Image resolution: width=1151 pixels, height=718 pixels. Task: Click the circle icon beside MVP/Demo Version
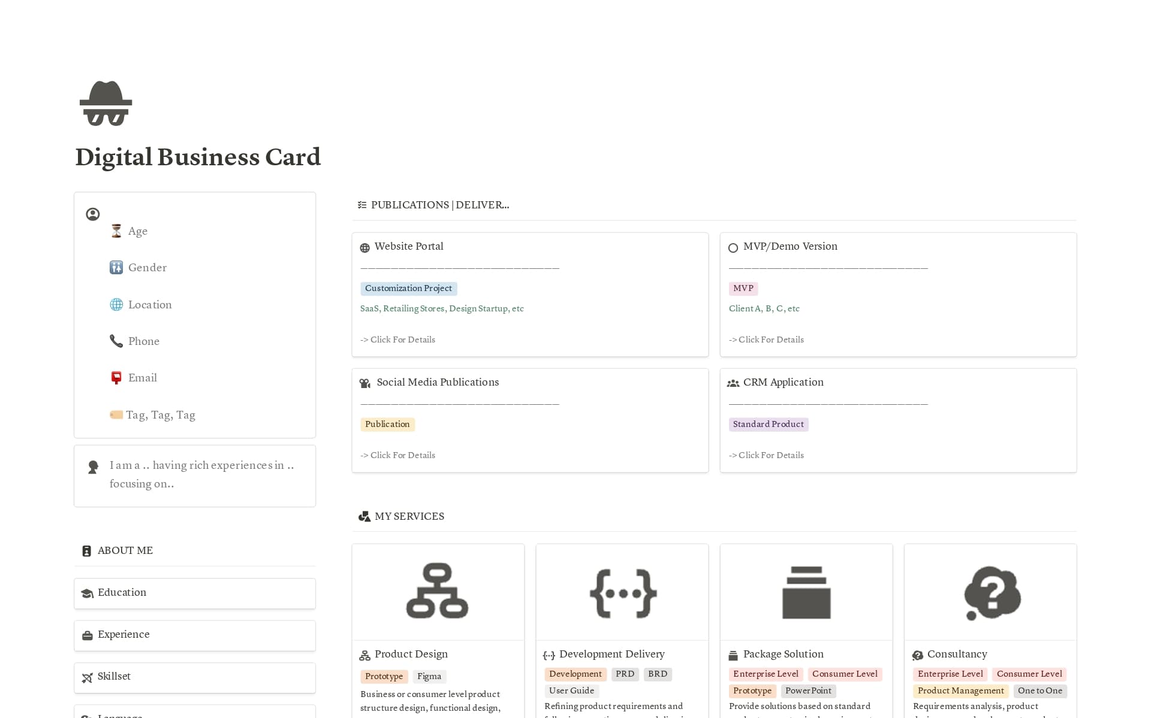(x=733, y=247)
